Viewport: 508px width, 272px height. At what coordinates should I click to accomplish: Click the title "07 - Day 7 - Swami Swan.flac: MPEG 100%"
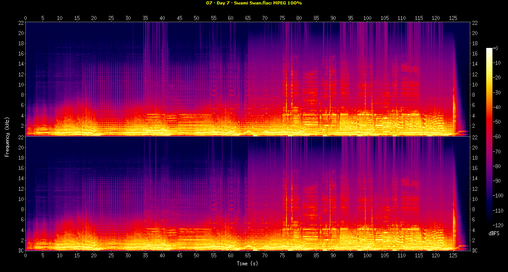point(254,3)
